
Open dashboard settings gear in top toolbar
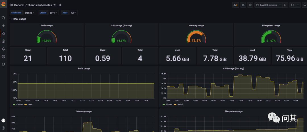point(250,5)
